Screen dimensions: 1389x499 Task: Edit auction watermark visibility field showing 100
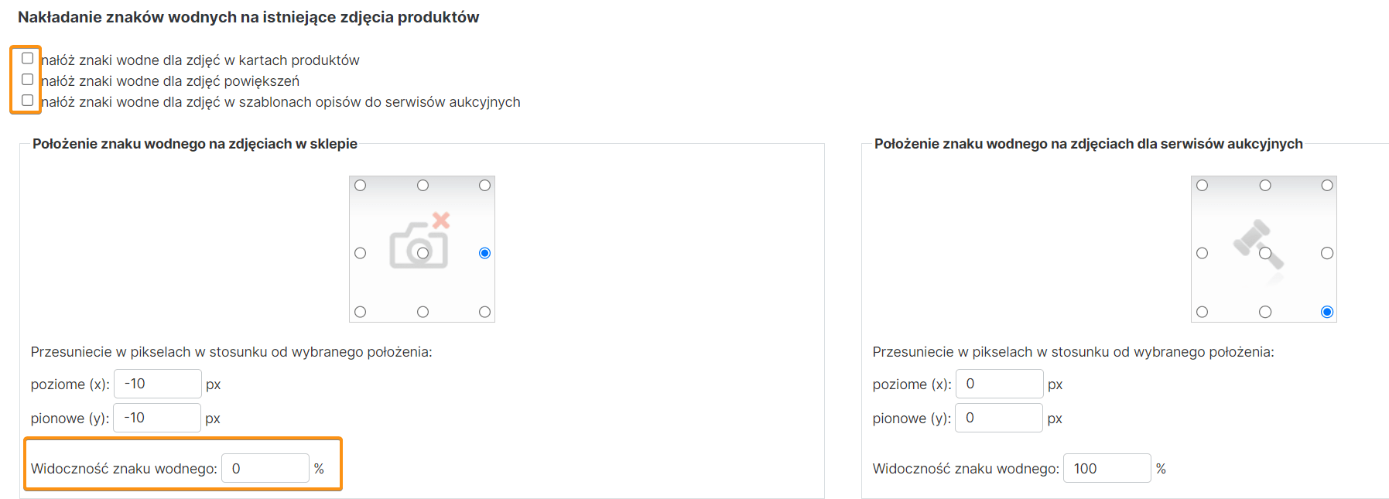[1107, 468]
